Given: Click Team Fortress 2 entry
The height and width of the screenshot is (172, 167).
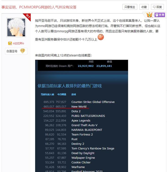Looking at the screenshot, I should pyautogui.click(x=82, y=134).
